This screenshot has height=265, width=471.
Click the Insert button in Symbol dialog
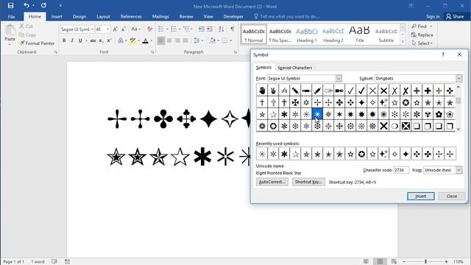(420, 197)
